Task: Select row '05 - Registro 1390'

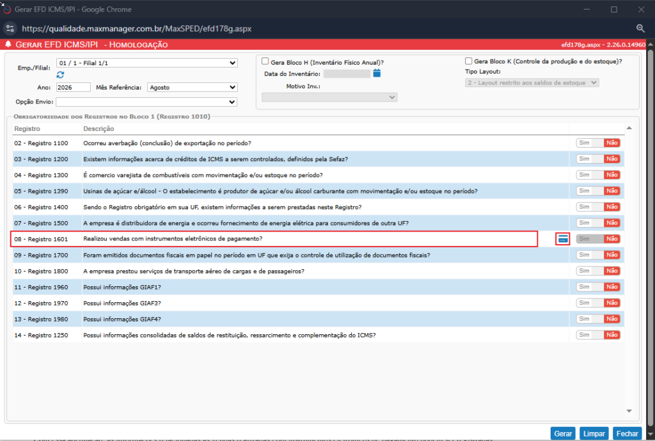Action: (x=319, y=191)
